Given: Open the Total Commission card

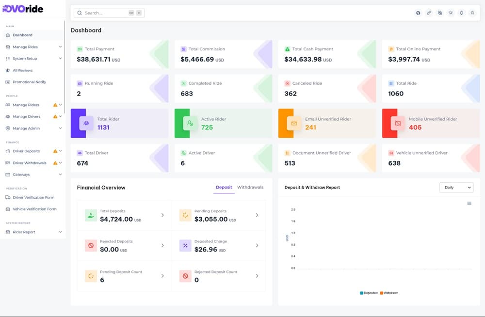Looking at the screenshot, I should point(223,54).
